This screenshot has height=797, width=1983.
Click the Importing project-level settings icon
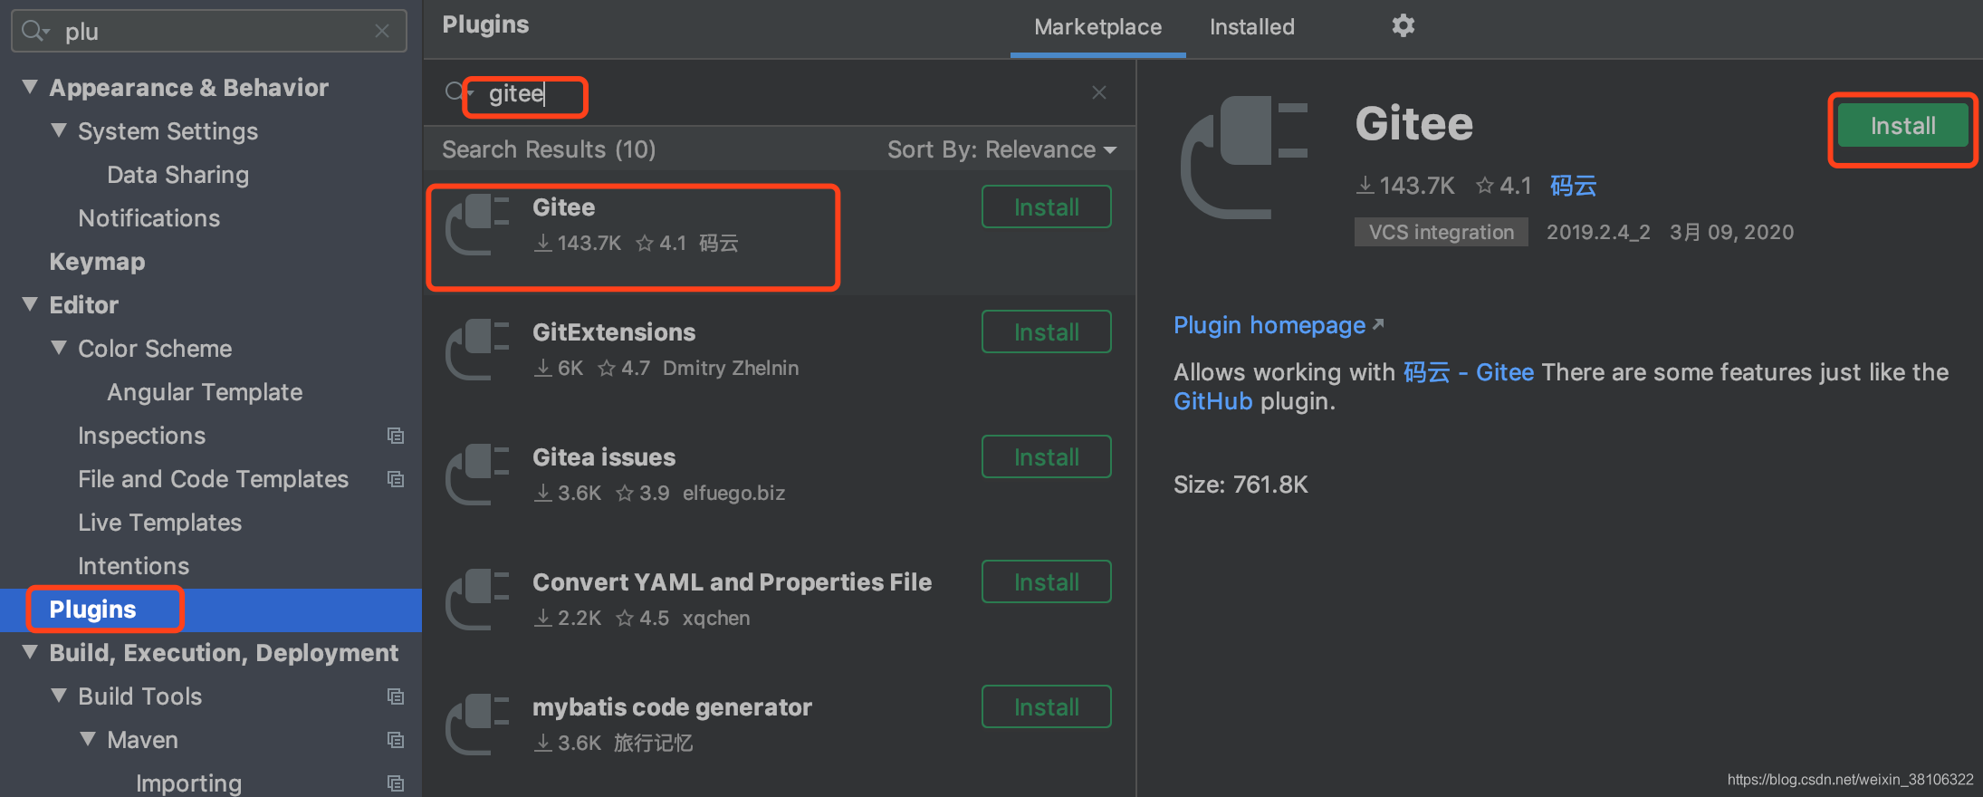click(x=396, y=783)
